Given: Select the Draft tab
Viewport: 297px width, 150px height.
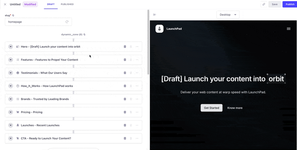Looking at the screenshot, I should coord(50,4).
